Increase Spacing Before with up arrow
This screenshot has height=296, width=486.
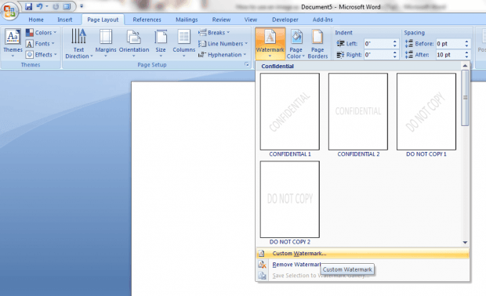466,42
